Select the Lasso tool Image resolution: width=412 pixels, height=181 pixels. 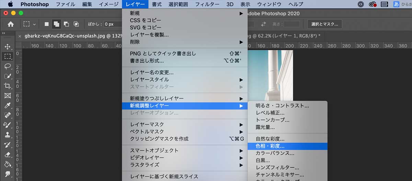pos(8,66)
